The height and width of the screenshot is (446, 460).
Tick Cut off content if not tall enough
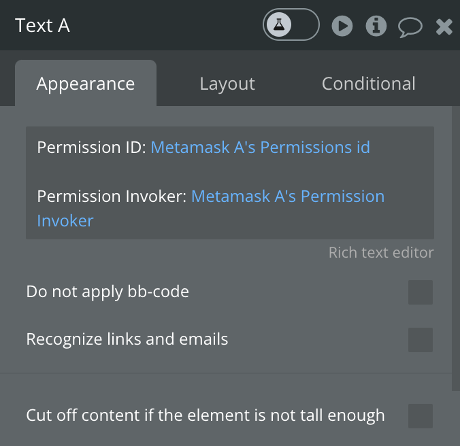[421, 416]
